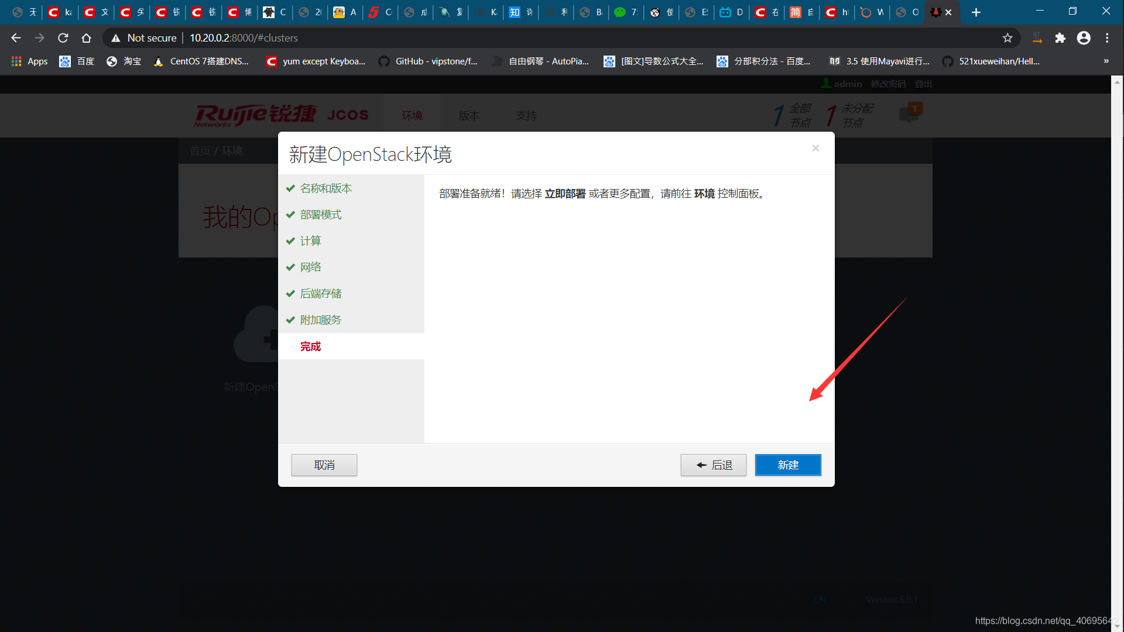
Task: Open the 版本 navigation menu
Action: (469, 116)
